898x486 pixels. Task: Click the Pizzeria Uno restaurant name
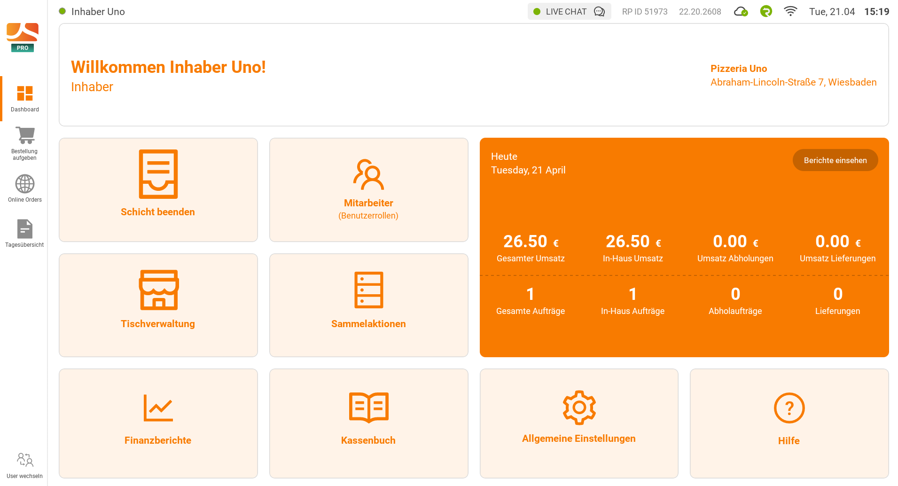point(738,68)
